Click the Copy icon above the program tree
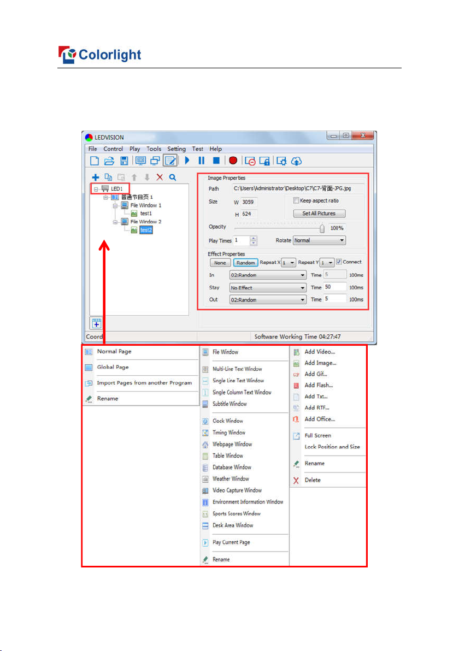 (108, 177)
